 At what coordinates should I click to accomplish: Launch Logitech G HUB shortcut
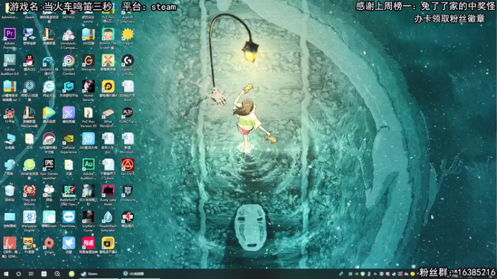[128, 60]
